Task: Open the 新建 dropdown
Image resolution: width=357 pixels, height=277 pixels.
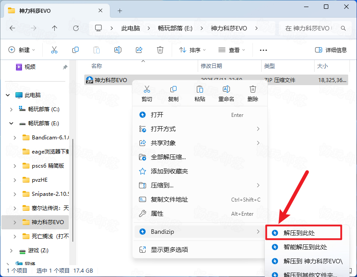Action: tap(22, 50)
